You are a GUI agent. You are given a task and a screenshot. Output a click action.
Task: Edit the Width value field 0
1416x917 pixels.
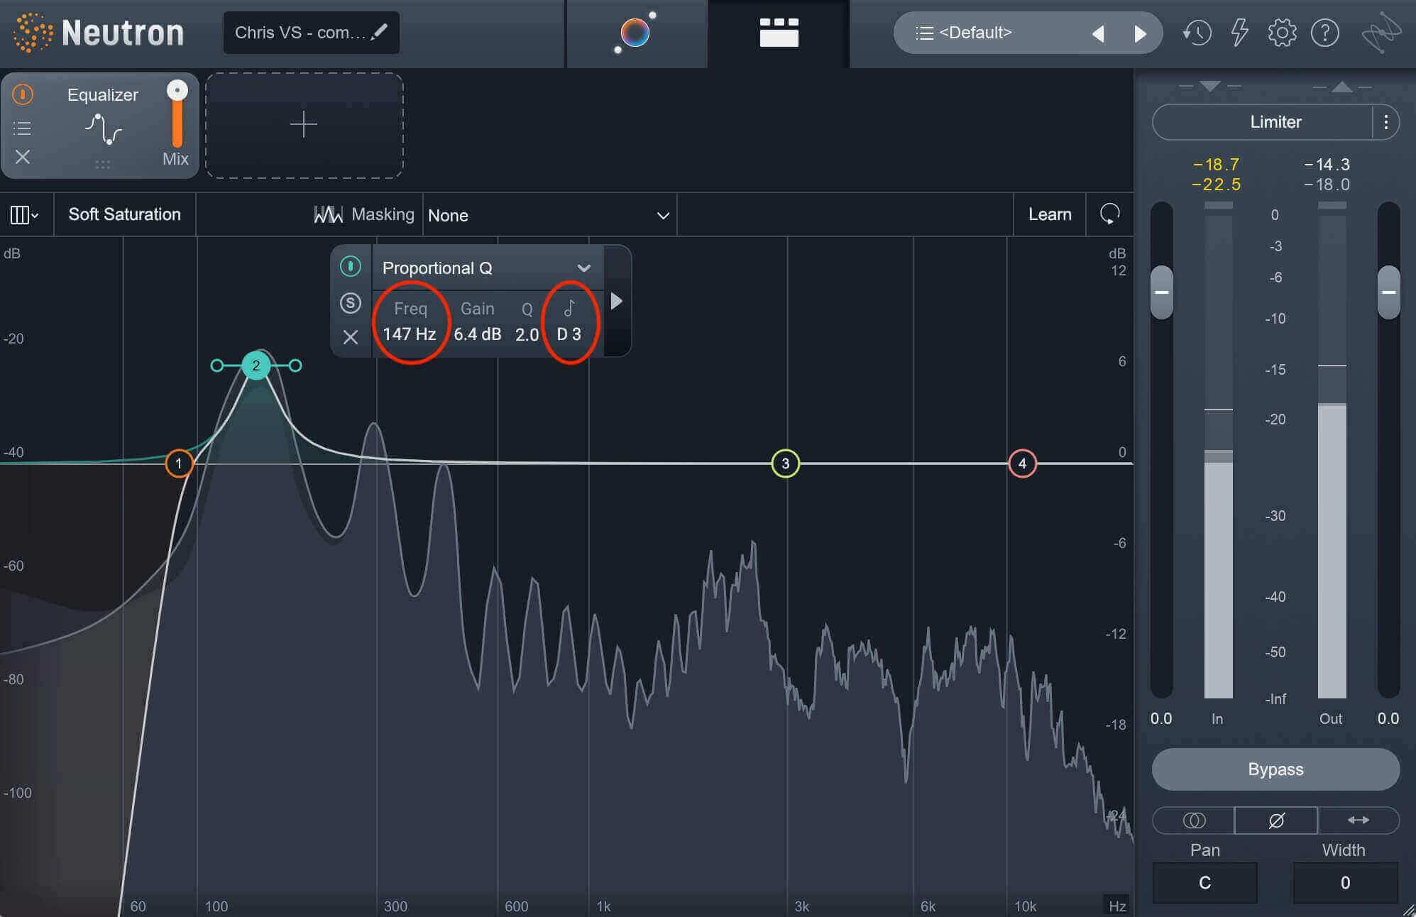tap(1345, 883)
